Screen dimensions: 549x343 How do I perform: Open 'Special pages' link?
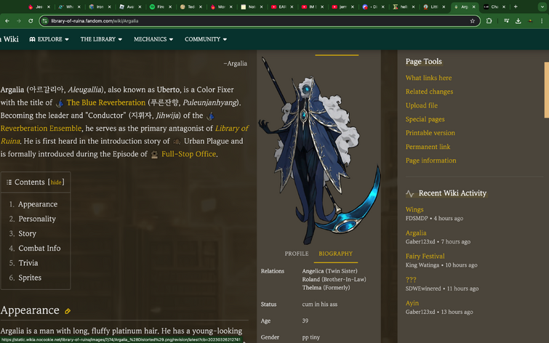[x=425, y=119]
